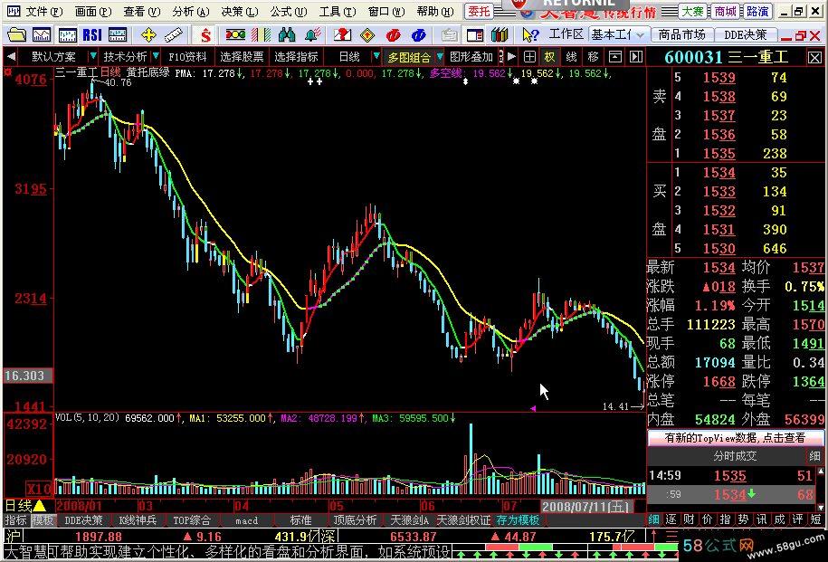Toggle the 移 move button
The width and height of the screenshot is (828, 562).
pos(593,56)
